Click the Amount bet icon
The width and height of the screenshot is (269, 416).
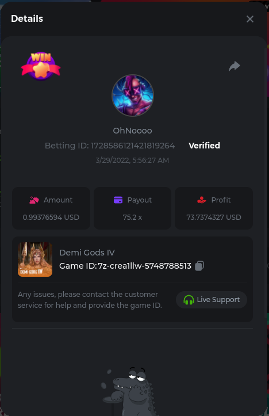coord(34,200)
